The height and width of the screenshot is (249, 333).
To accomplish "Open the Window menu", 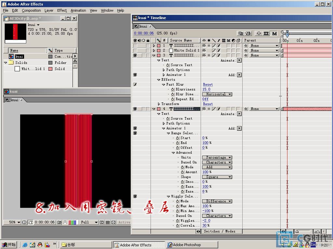I will point(107,10).
